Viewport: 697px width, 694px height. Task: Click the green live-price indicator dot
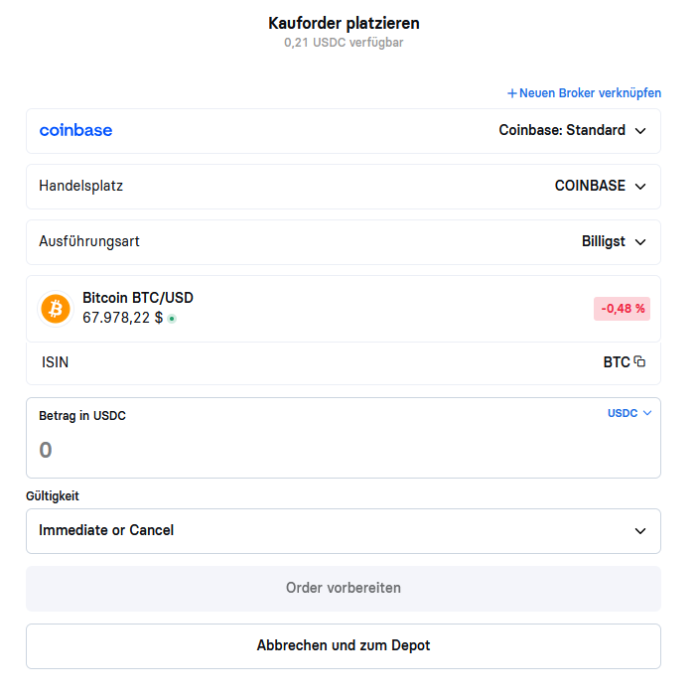pyautogui.click(x=172, y=319)
